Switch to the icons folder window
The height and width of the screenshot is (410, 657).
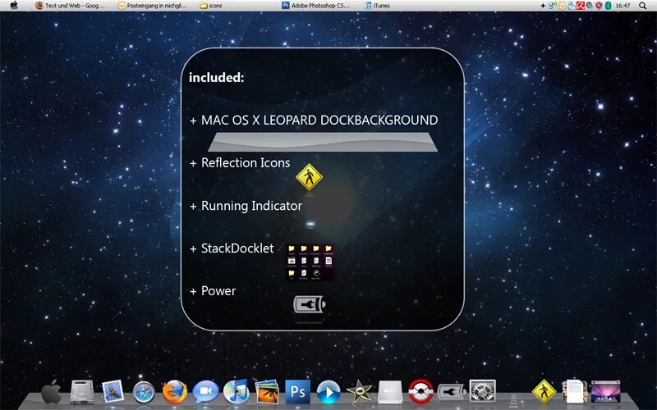pyautogui.click(x=211, y=6)
